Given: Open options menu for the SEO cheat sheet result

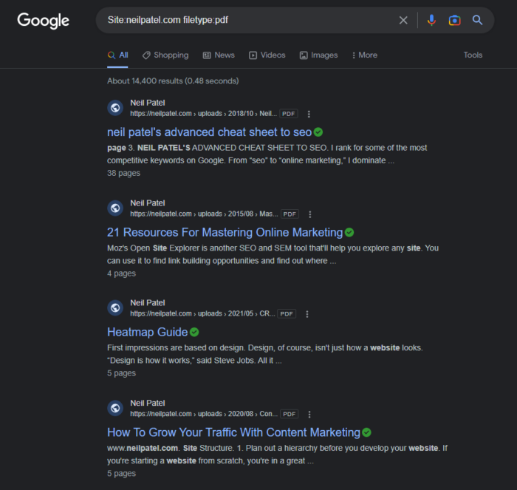Looking at the screenshot, I should 309,114.
